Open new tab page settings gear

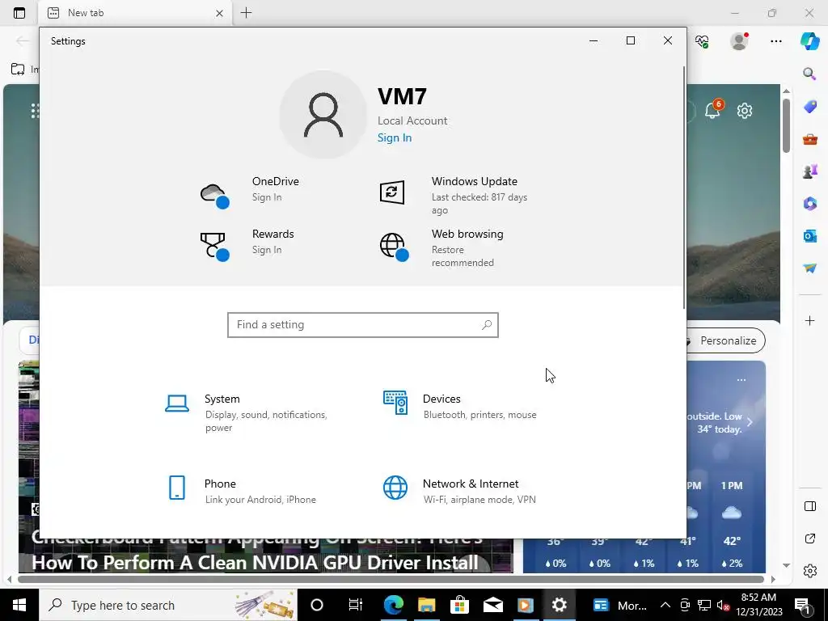745,110
